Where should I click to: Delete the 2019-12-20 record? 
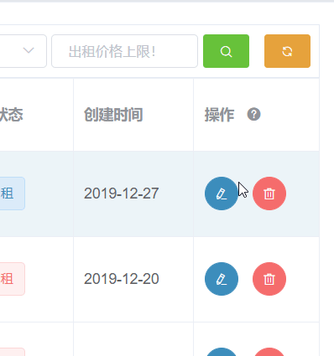coord(269,279)
